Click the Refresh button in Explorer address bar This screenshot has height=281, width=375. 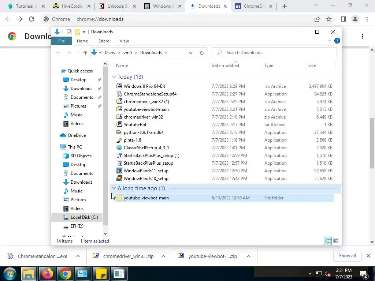(202, 53)
